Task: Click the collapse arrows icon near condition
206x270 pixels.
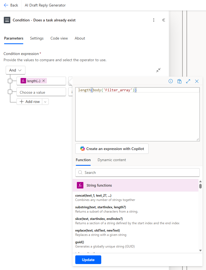Action: (158, 70)
